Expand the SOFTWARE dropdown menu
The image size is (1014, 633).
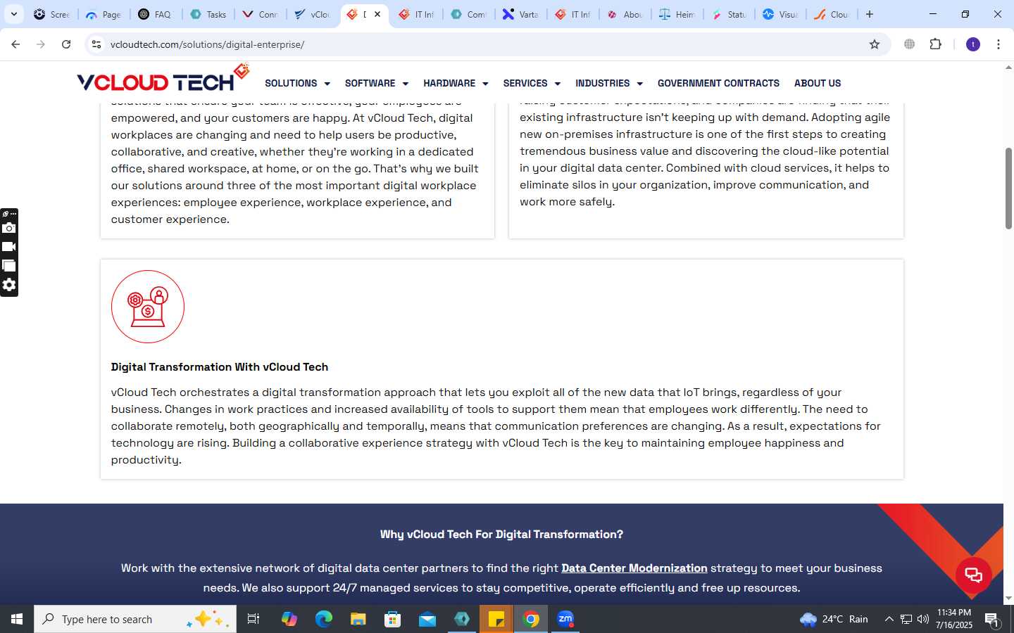tap(376, 83)
